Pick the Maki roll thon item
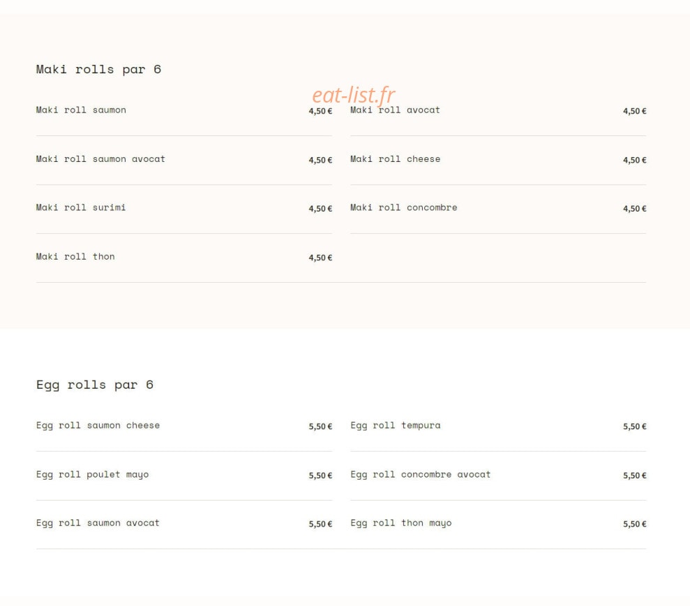690x606 pixels. coord(75,256)
